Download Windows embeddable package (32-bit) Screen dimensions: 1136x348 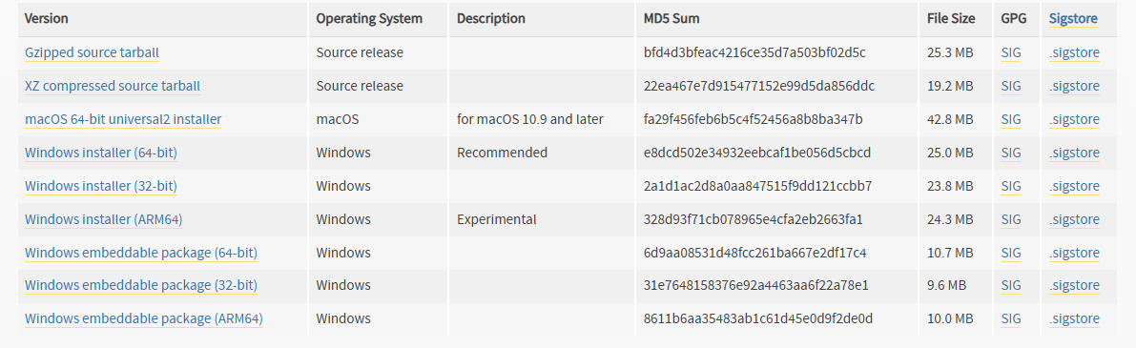[x=141, y=286]
